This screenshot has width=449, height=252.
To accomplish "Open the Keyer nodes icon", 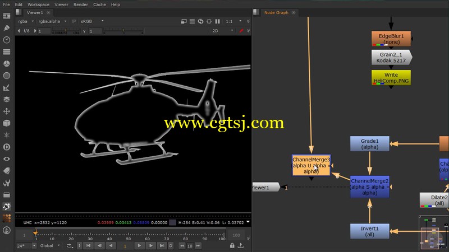I will [6, 88].
